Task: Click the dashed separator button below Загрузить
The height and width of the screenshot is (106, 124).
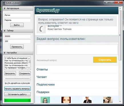Action: tap(17, 78)
